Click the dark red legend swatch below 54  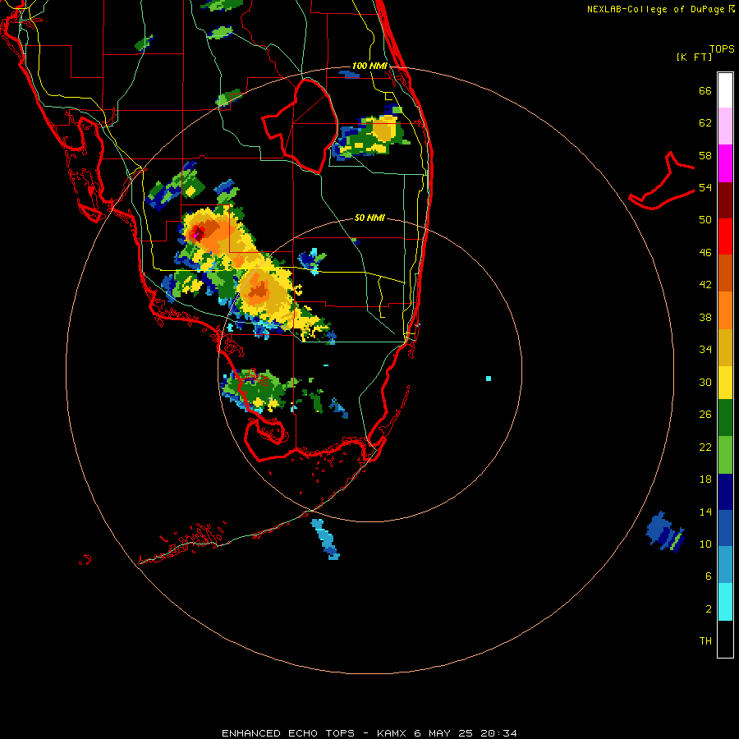click(x=725, y=200)
